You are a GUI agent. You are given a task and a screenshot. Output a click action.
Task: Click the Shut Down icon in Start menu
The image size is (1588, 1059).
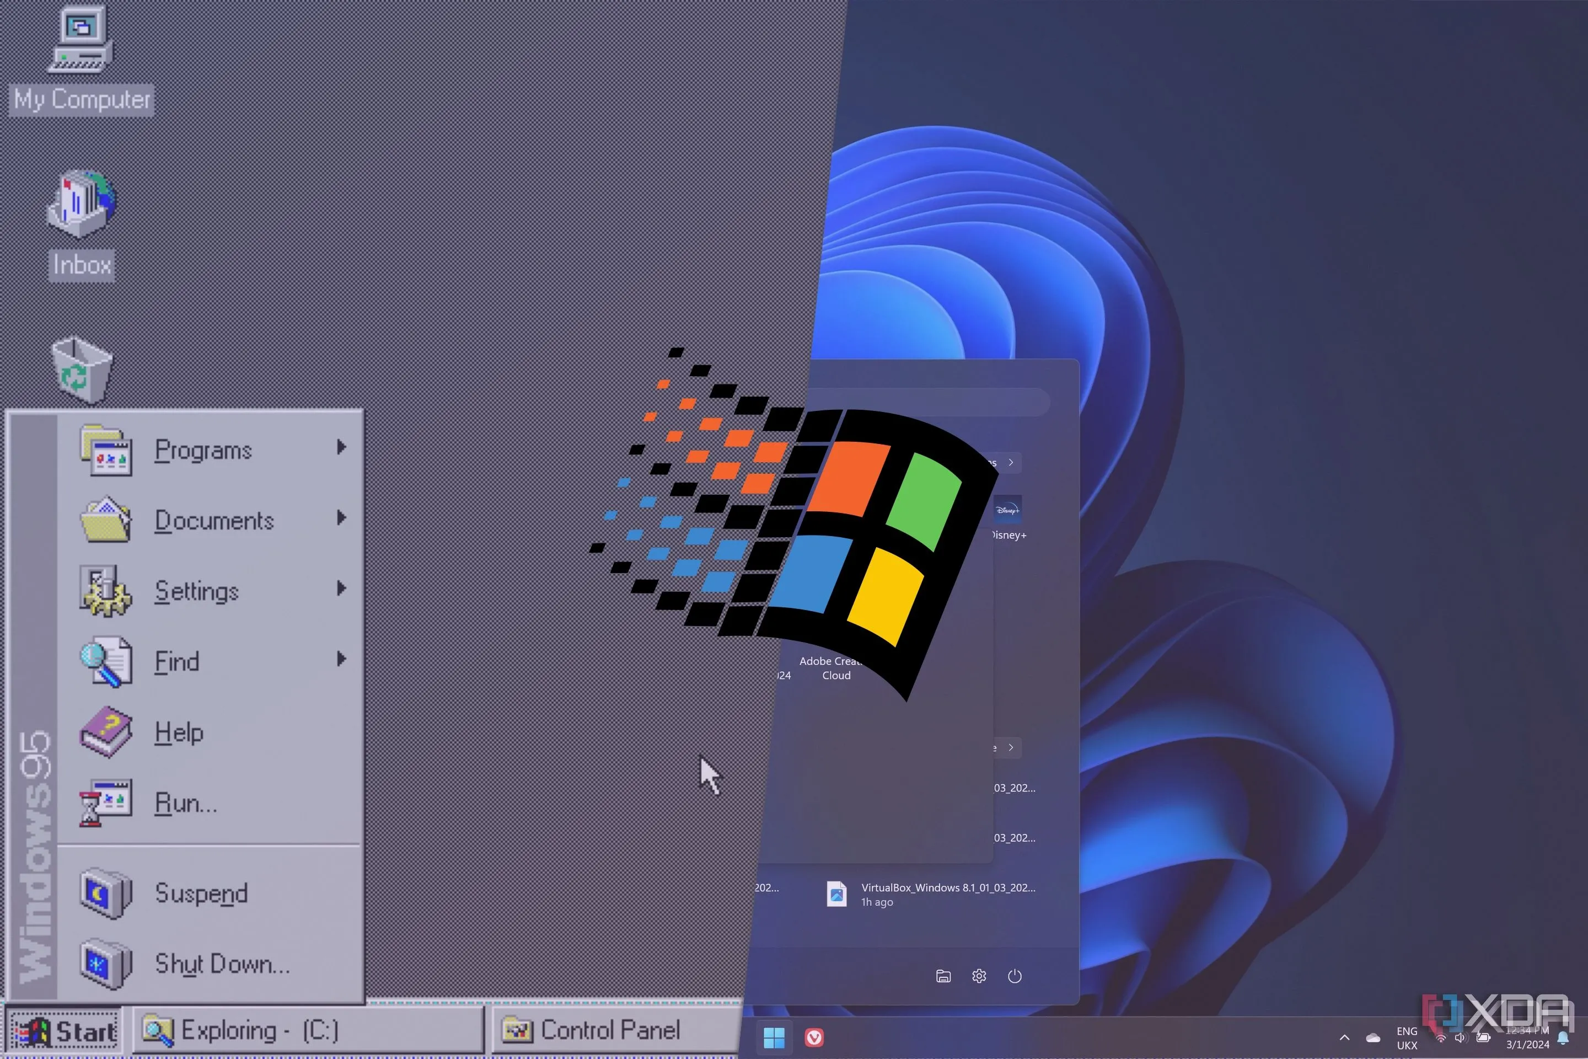click(x=105, y=964)
